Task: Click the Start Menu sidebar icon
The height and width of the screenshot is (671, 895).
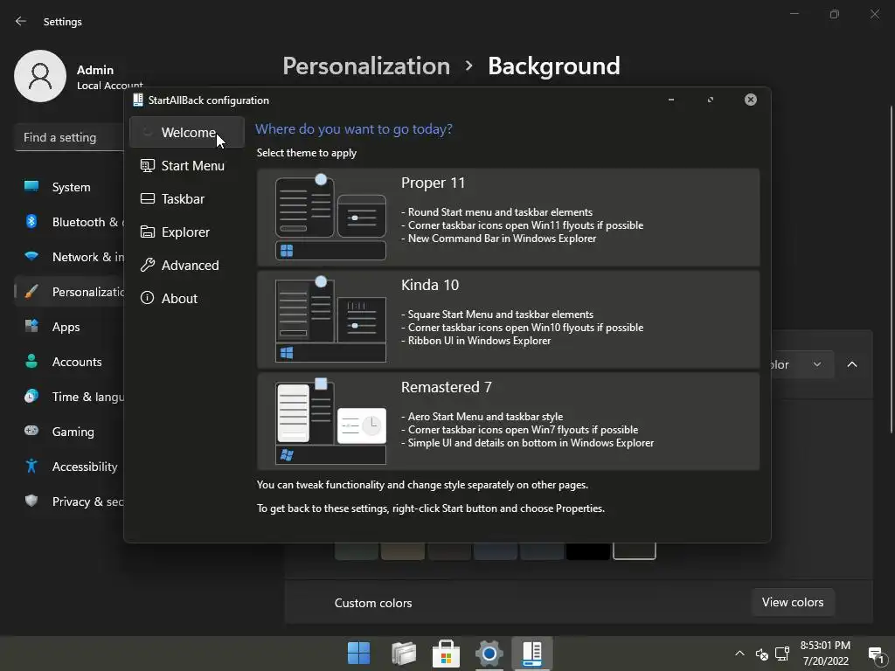Action: coord(147,165)
